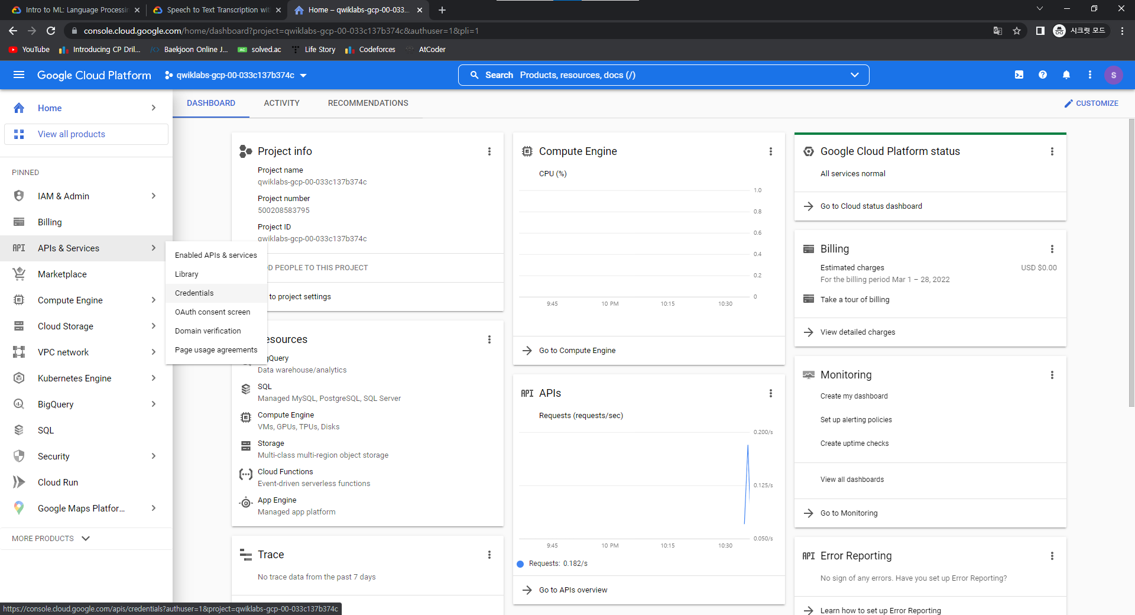Viewport: 1135px width, 615px height.
Task: Click the CUSTOMIZE button
Action: point(1091,103)
